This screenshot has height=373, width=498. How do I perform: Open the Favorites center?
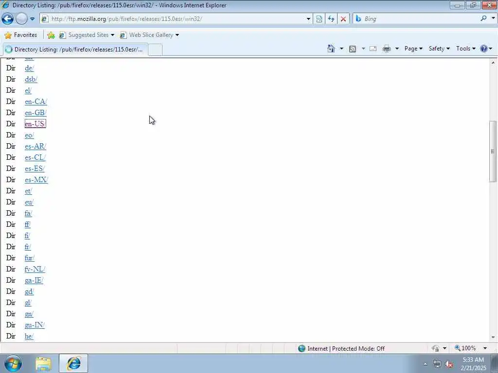coord(21,35)
